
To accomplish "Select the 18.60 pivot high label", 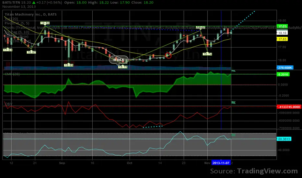I will click(45, 23).
